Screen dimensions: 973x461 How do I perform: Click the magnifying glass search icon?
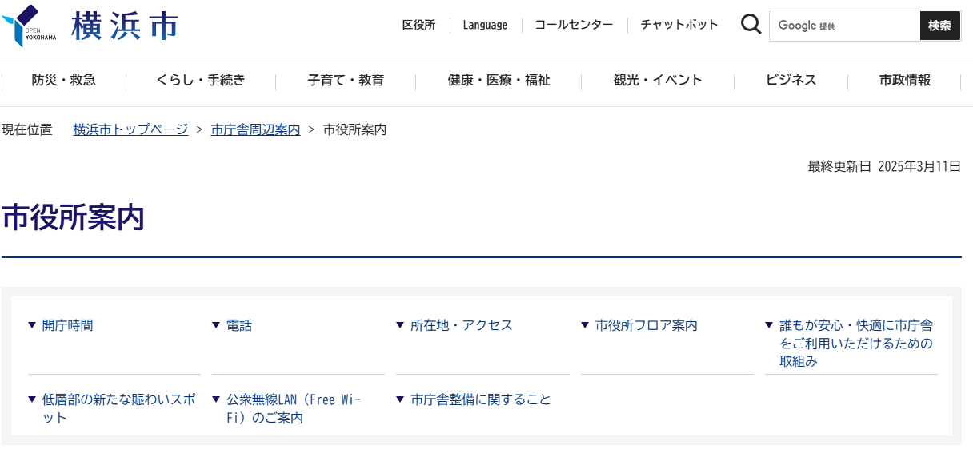[x=751, y=25]
